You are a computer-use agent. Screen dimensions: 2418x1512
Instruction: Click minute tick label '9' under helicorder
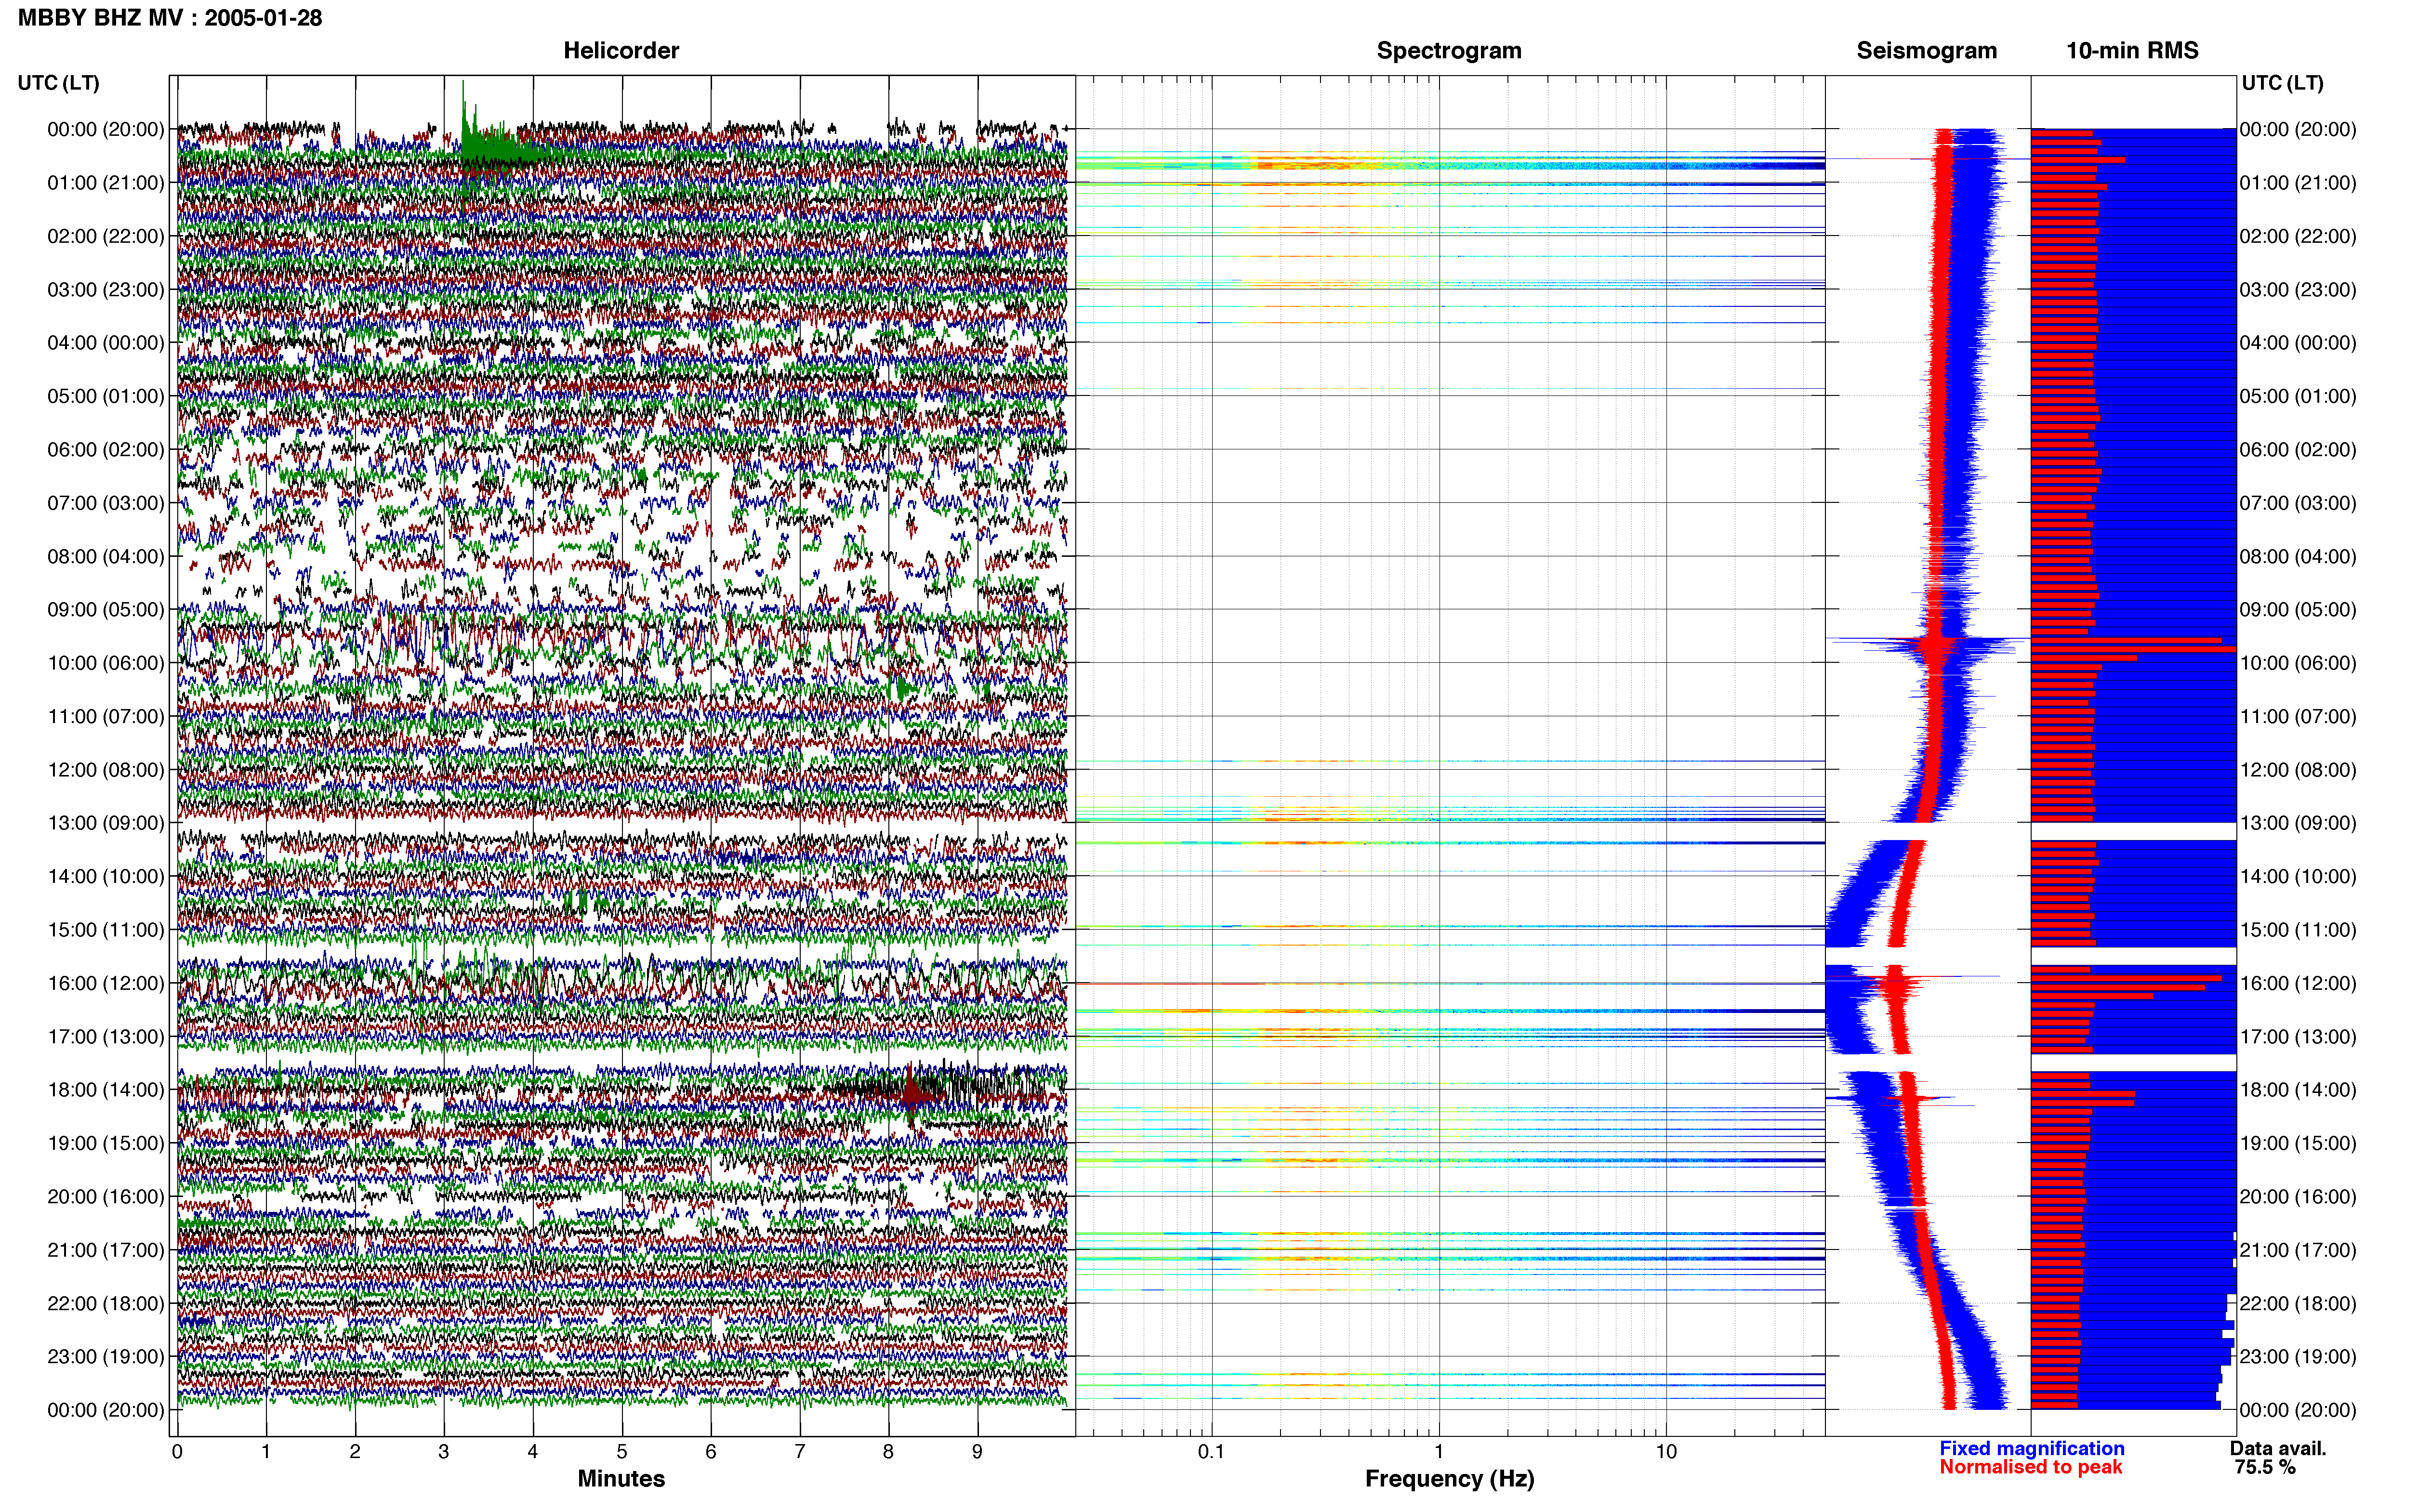977,1451
